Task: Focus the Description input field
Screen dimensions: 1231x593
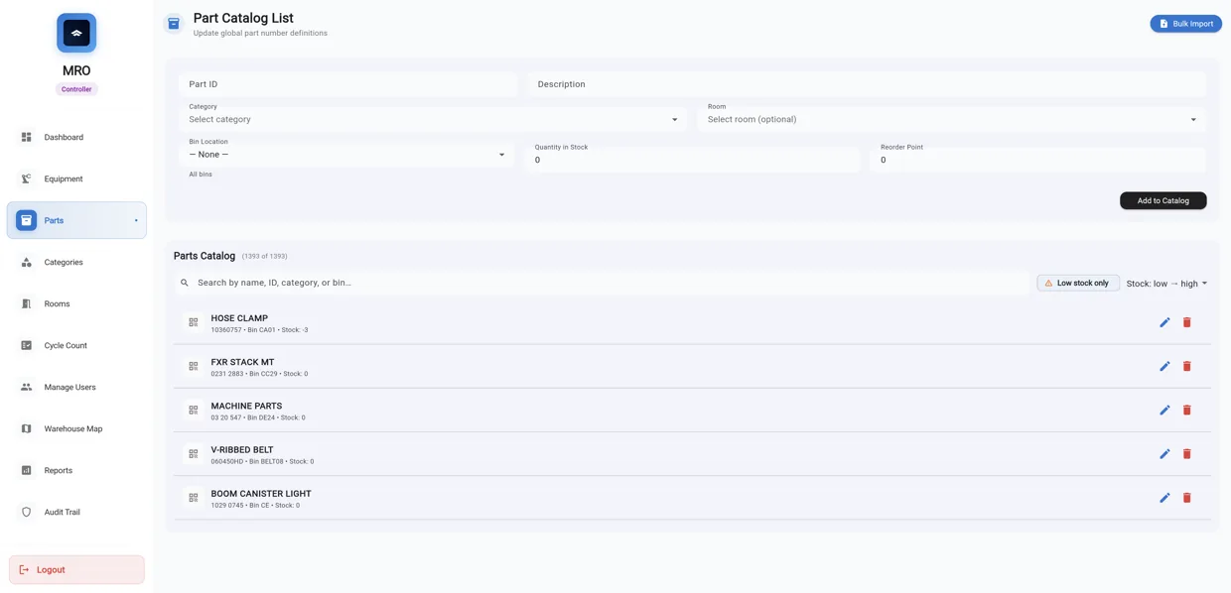Action: point(867,84)
